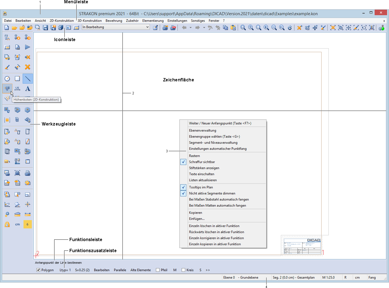Open the Datei menu

pos(8,21)
